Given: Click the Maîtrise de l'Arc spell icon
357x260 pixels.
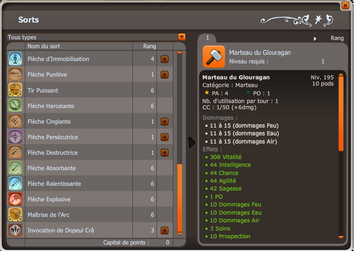Looking at the screenshot, I should click(15, 215).
